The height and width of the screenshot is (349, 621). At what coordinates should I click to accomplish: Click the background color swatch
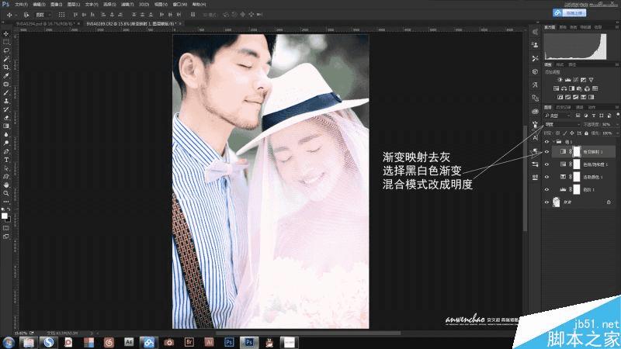click(8, 219)
